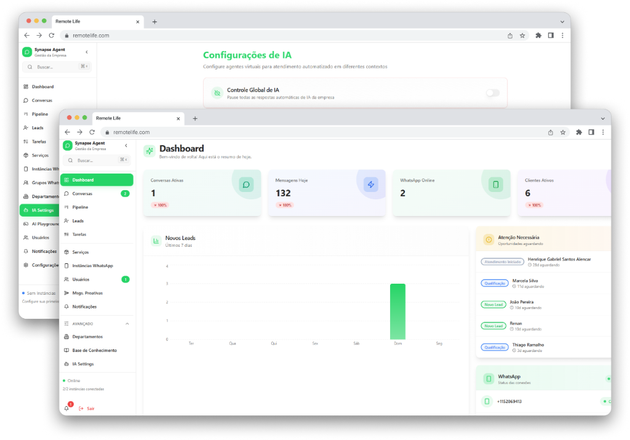Collapse the Synapse Agent sidebar panel
This screenshot has height=440, width=630.
126,146
